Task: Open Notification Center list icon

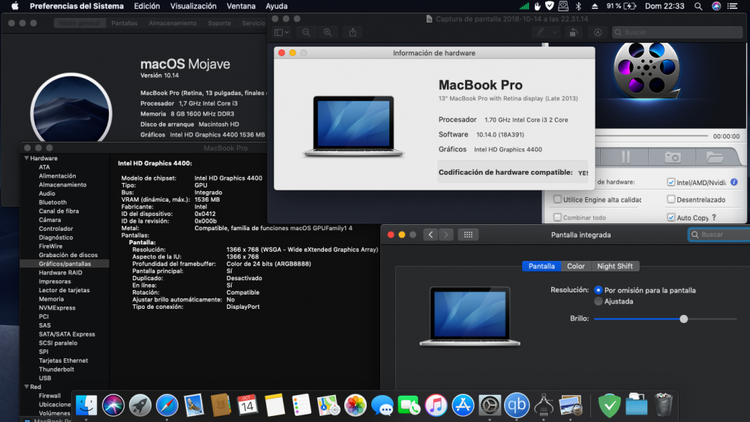Action: (732, 6)
